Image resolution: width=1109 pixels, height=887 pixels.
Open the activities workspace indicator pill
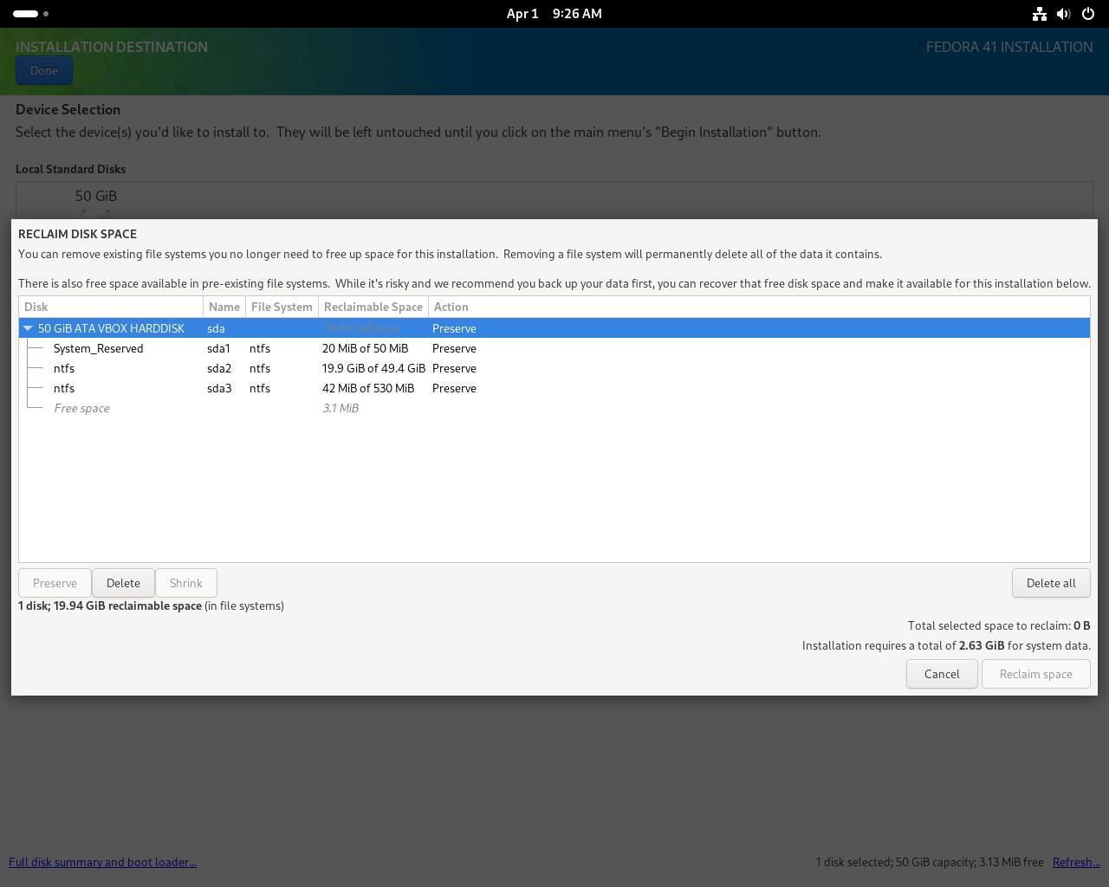[x=26, y=14]
